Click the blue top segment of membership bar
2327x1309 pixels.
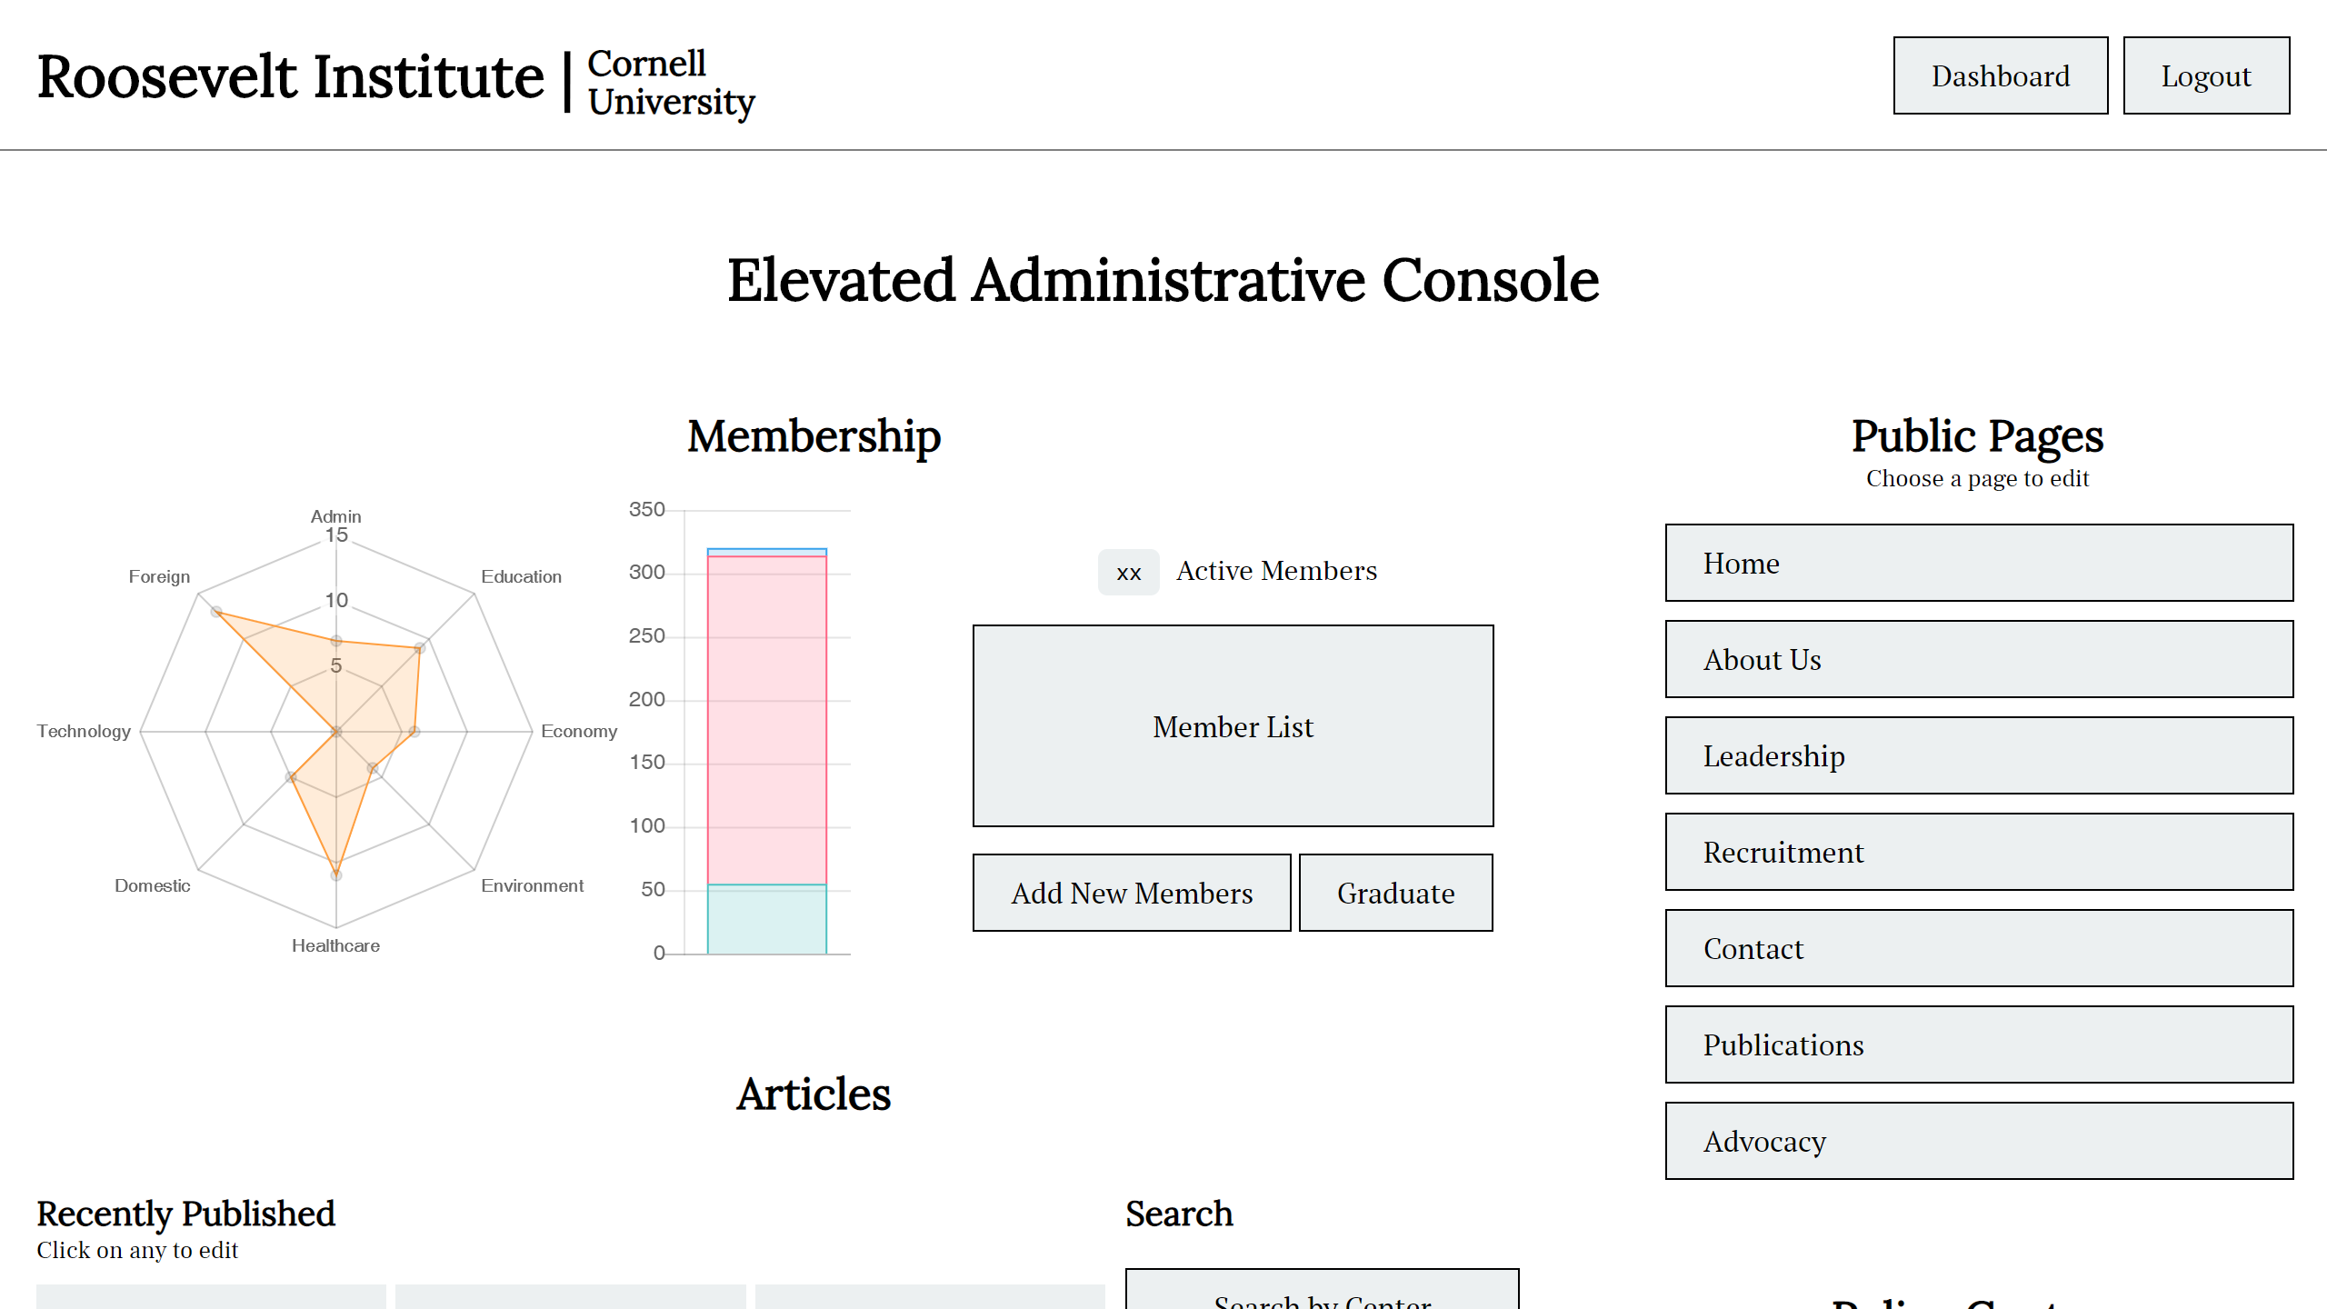coord(767,553)
